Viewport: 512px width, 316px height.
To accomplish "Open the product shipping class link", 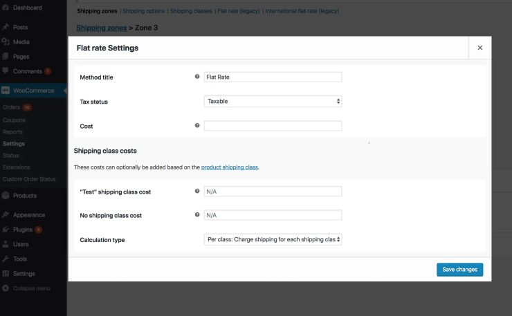I will (x=229, y=167).
